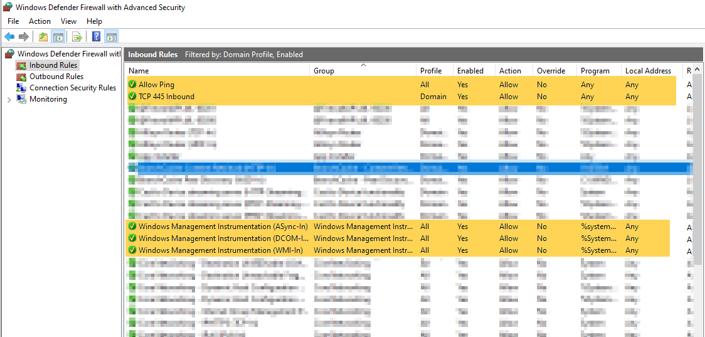Click the Forward arrow toolbar icon
The height and width of the screenshot is (337, 705).
(x=23, y=36)
